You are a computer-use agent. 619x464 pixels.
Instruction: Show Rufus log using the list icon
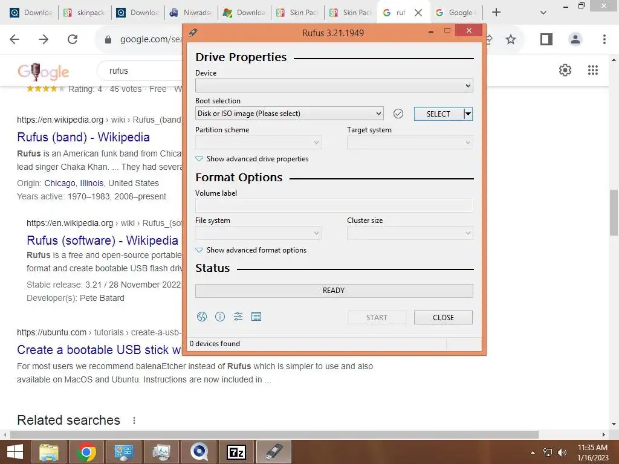click(256, 317)
